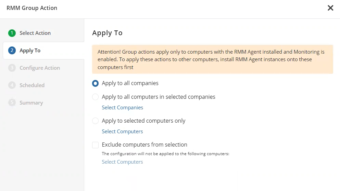The height and width of the screenshot is (191, 340).
Task: Select Apply to selected computers only radio
Action: [96, 121]
